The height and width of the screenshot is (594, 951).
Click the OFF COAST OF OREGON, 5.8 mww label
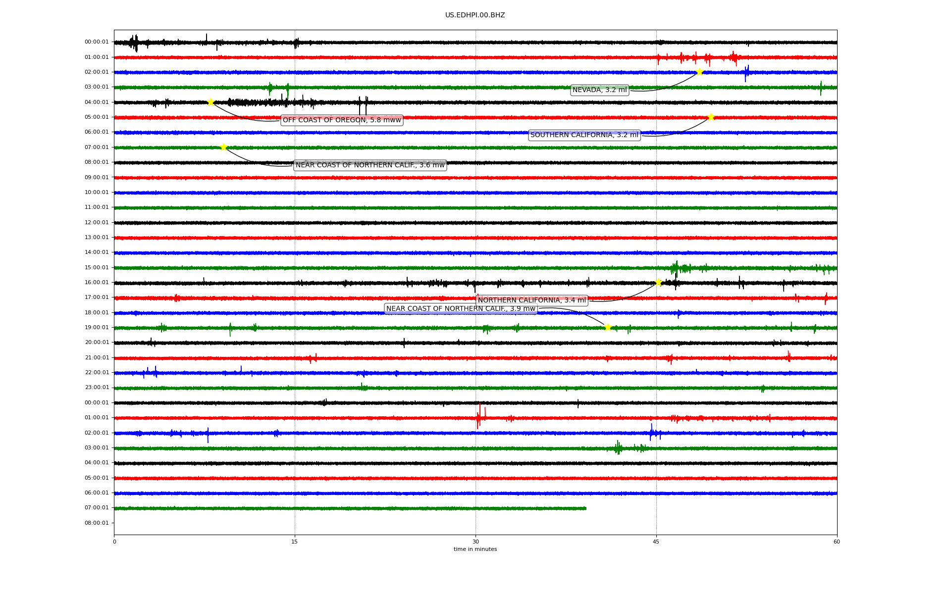coord(342,120)
